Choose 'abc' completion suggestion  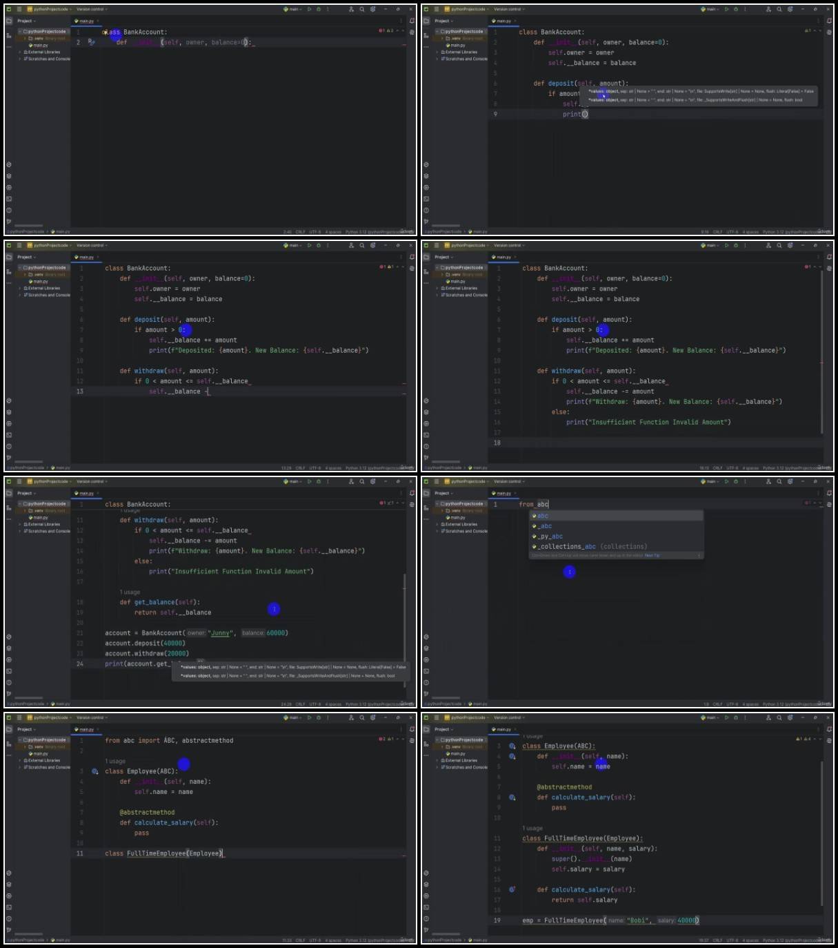(x=616, y=516)
